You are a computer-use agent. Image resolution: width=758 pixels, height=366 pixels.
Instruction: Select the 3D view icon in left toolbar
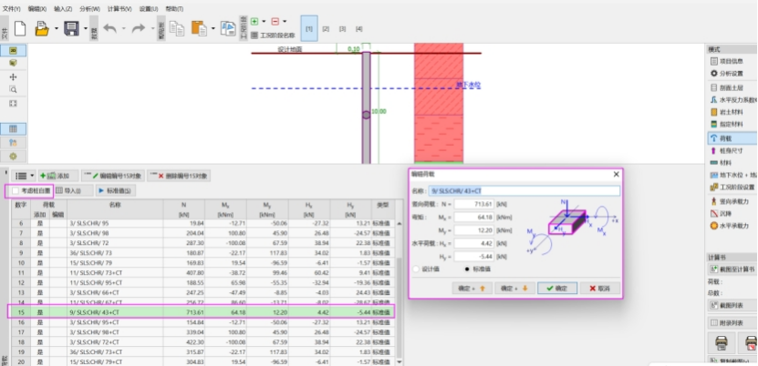click(13, 63)
